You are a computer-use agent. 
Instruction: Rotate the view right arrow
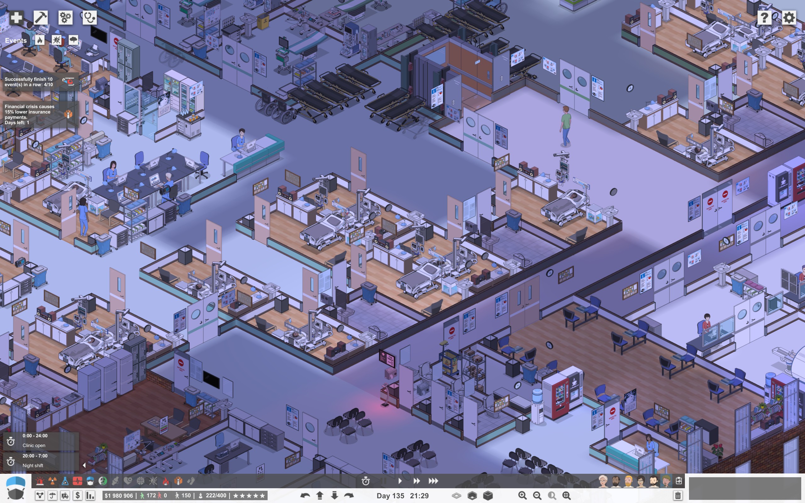tap(349, 496)
